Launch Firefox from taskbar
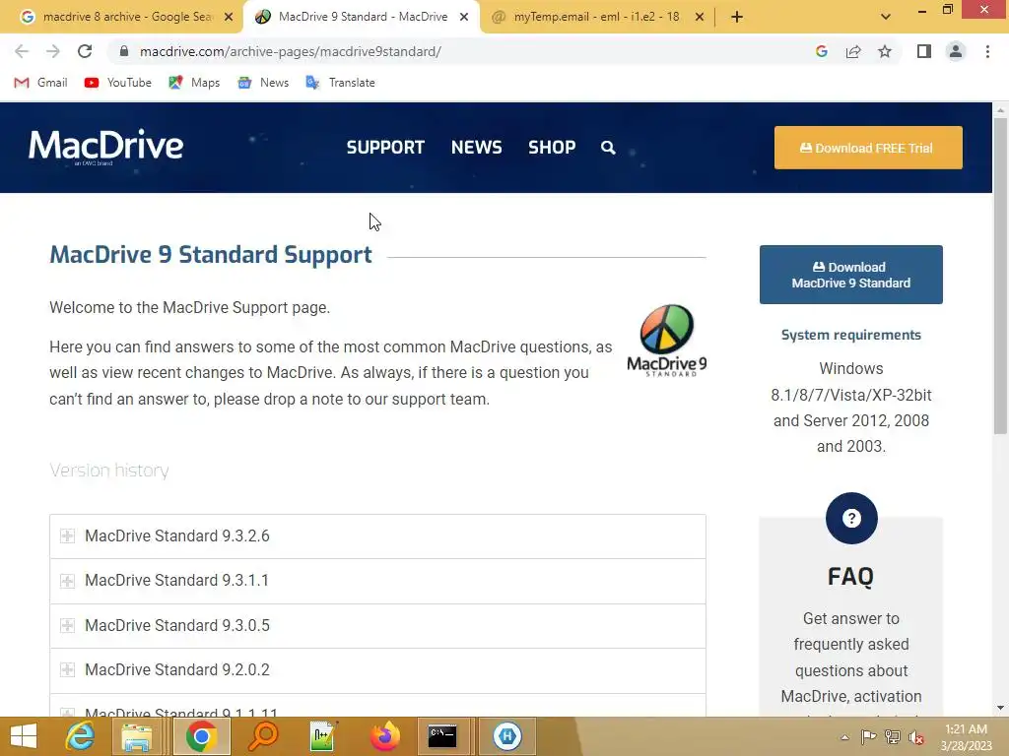Image resolution: width=1009 pixels, height=756 pixels. (x=385, y=736)
